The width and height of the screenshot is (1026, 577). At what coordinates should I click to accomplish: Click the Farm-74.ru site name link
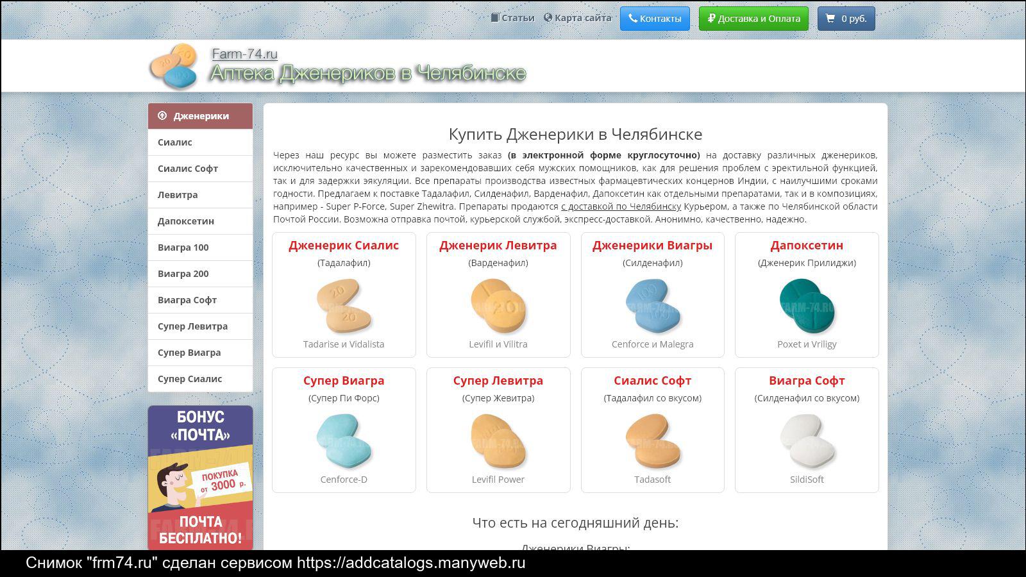pyautogui.click(x=244, y=54)
